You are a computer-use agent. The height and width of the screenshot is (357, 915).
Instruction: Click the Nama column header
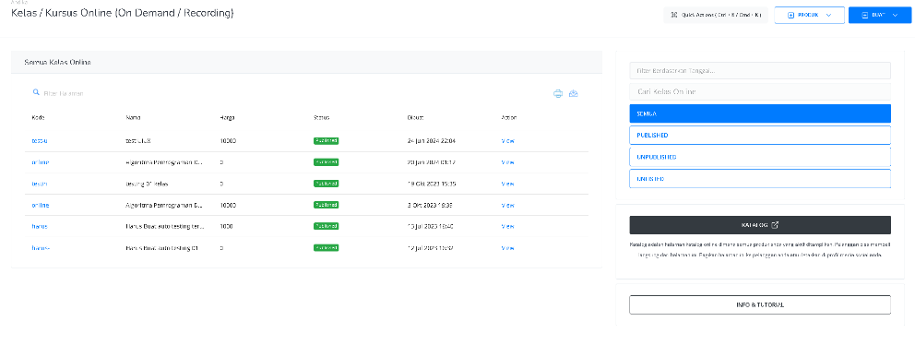(x=133, y=118)
